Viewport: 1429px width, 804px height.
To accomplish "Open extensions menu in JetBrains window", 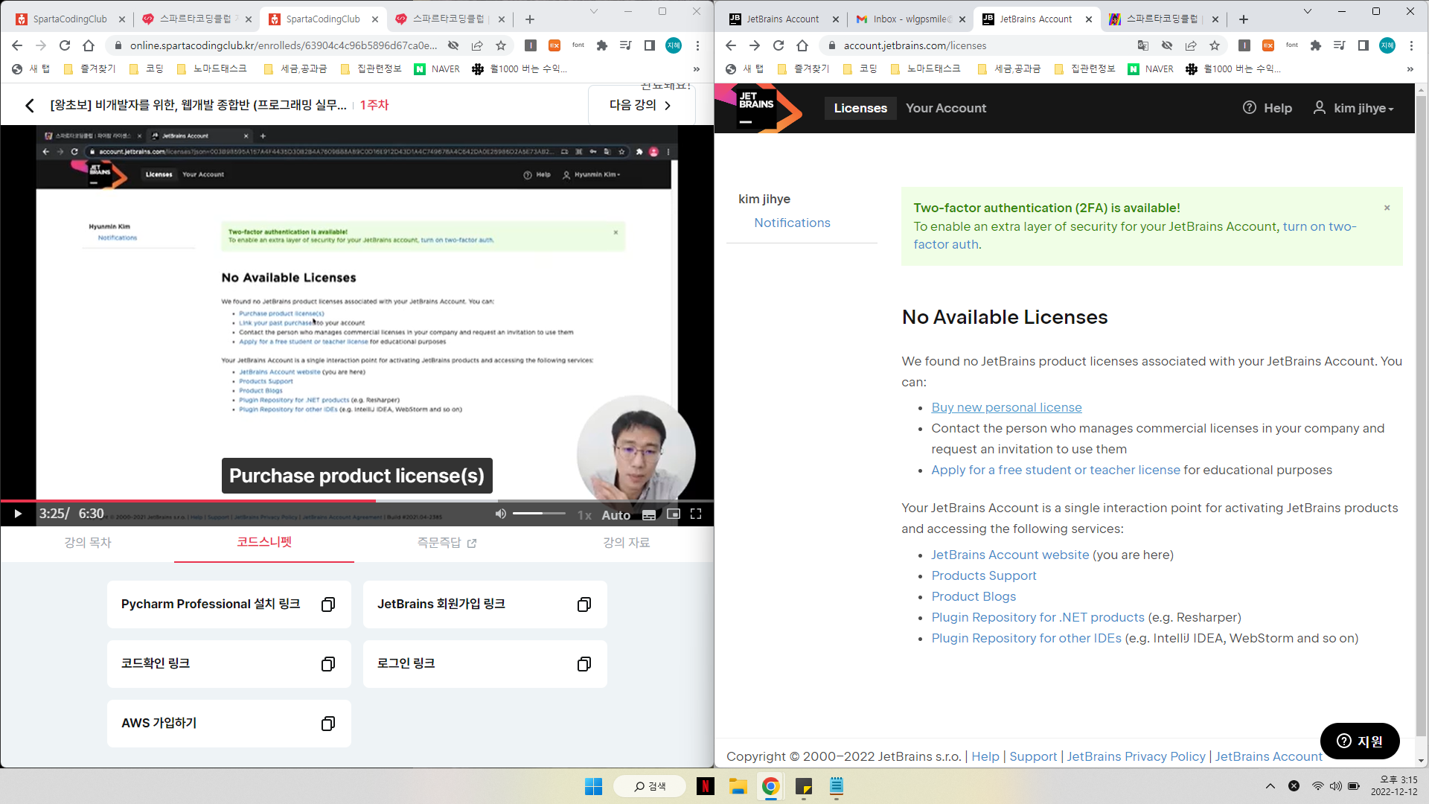I will click(x=1316, y=45).
